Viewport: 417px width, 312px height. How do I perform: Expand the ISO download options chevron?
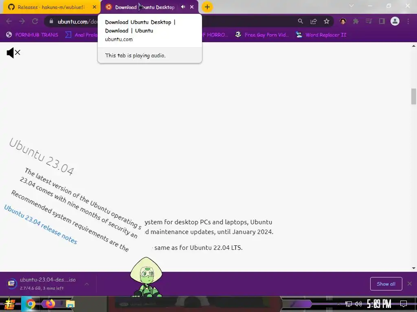point(87,284)
